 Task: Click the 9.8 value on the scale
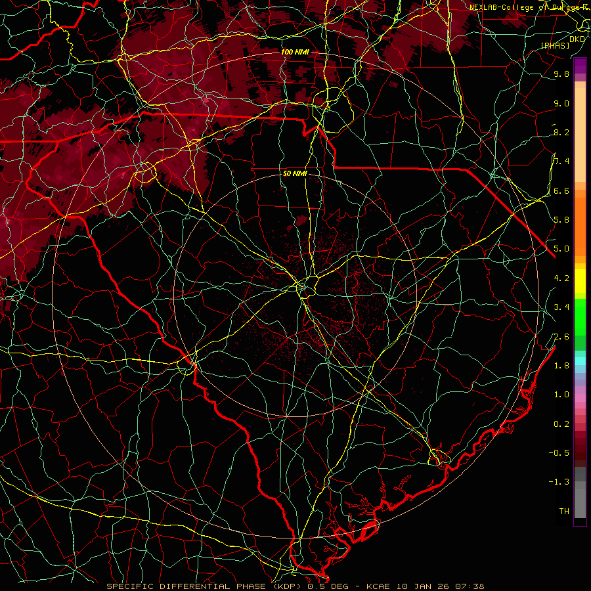(x=561, y=74)
